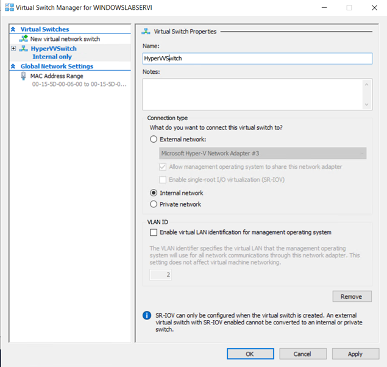Click the Apply button
Viewport: 387px width, 367px height.
355,354
